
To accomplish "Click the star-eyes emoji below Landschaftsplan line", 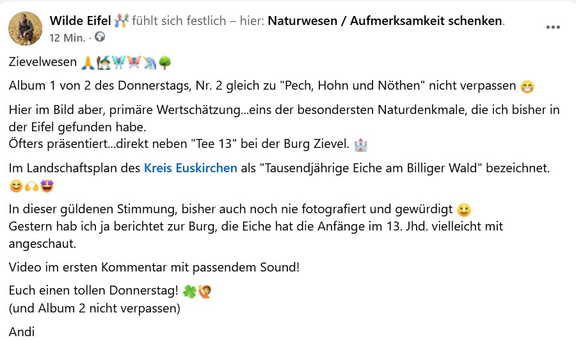I will click(45, 187).
